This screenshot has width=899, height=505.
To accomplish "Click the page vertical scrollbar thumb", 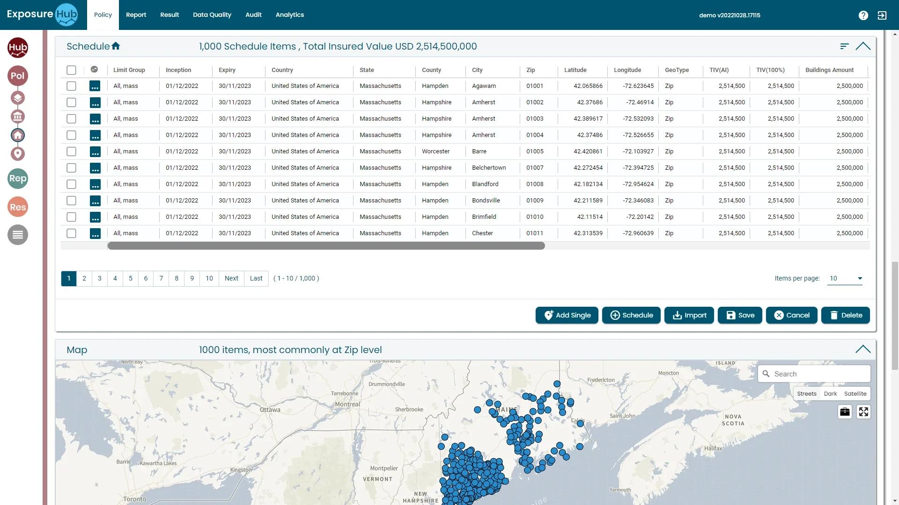I will (895, 316).
